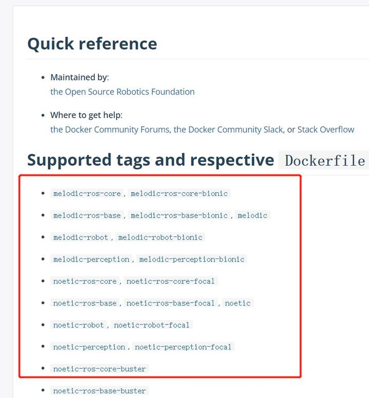This screenshot has height=398, width=369.
Task: Click the melodic-ros-core tag
Action: [x=87, y=193]
